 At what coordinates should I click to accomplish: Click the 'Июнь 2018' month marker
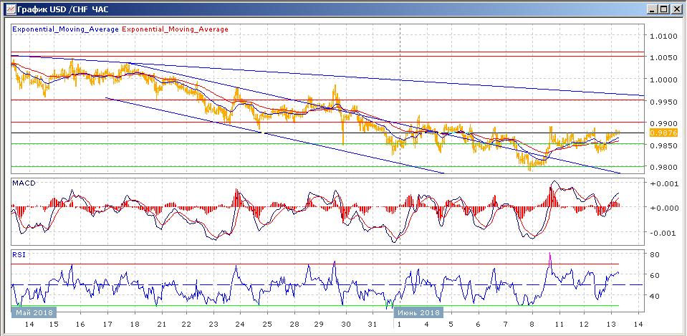click(x=420, y=312)
